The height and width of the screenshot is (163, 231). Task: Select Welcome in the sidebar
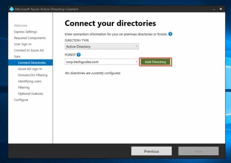[x=21, y=26]
